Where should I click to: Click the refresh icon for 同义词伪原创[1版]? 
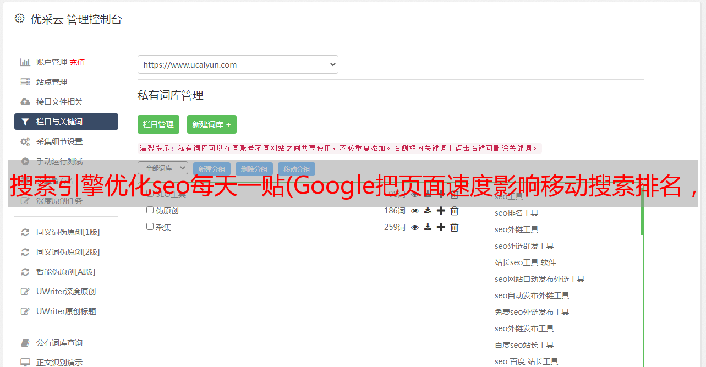[x=25, y=232]
